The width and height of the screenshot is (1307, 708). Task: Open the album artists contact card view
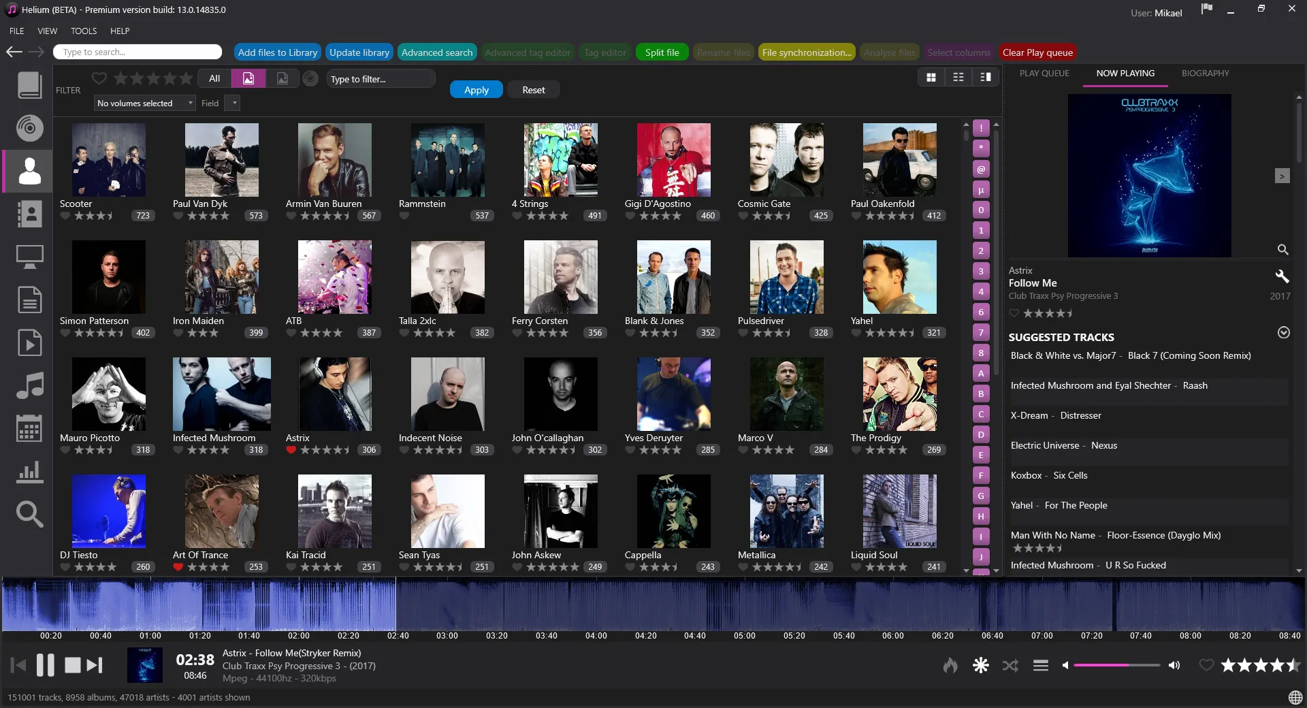coord(29,214)
